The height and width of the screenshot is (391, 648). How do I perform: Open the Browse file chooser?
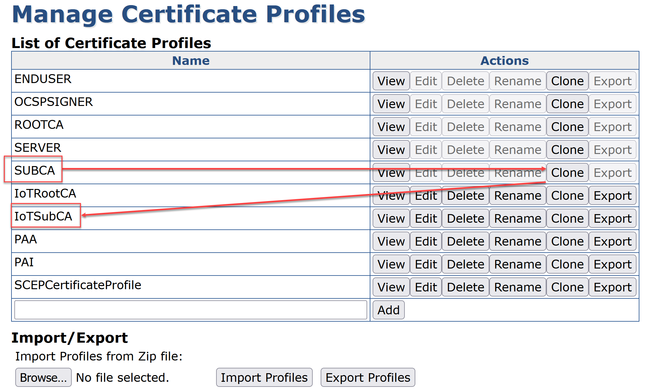click(x=43, y=377)
